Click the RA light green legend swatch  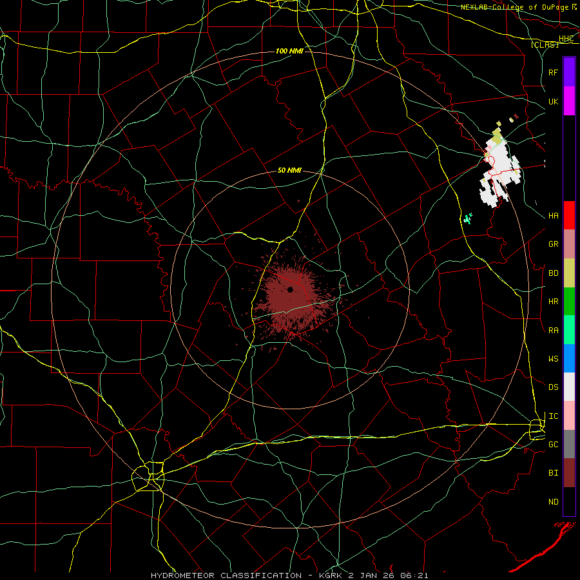point(569,330)
